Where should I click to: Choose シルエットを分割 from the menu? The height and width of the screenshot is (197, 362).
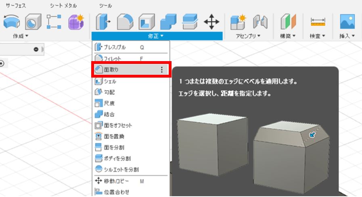pos(131,169)
